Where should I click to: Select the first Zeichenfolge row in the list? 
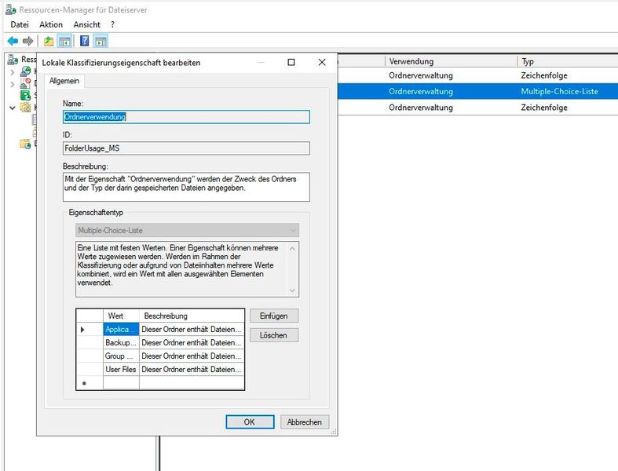[477, 75]
